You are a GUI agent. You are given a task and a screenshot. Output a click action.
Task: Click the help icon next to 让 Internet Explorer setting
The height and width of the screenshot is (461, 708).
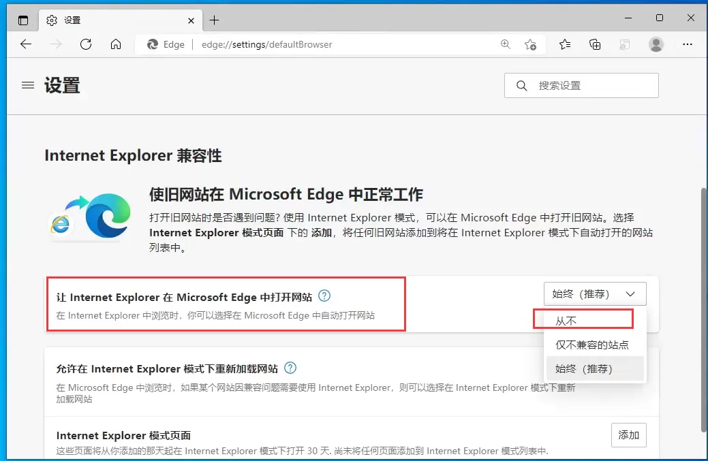(325, 296)
